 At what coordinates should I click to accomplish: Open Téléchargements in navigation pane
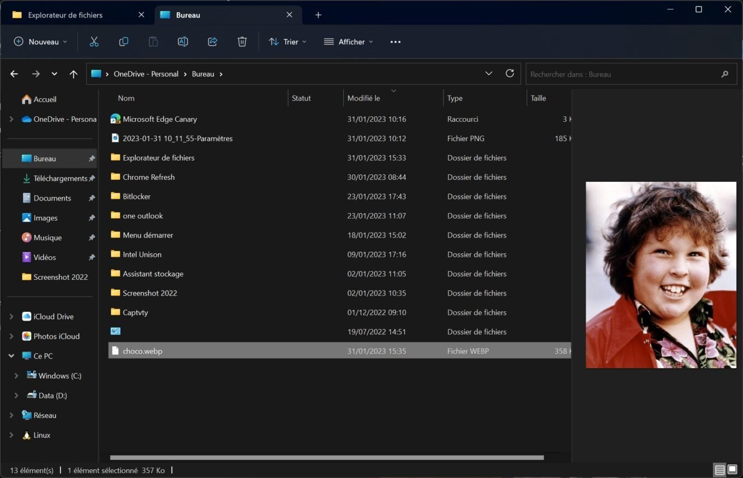(x=60, y=179)
